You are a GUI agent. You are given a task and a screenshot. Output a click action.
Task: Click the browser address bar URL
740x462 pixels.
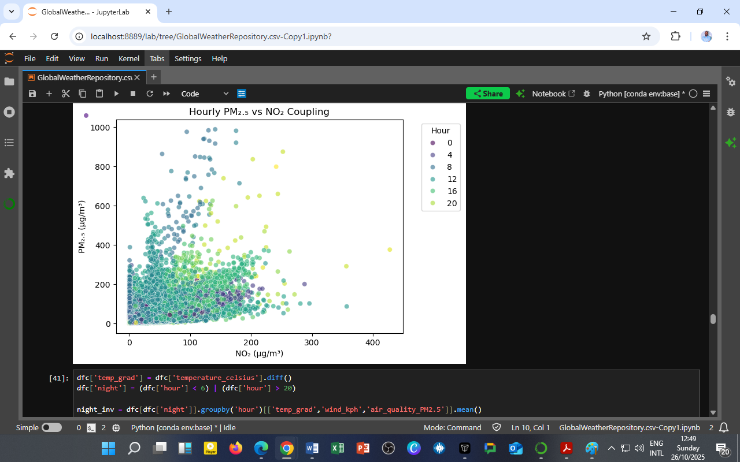point(211,36)
